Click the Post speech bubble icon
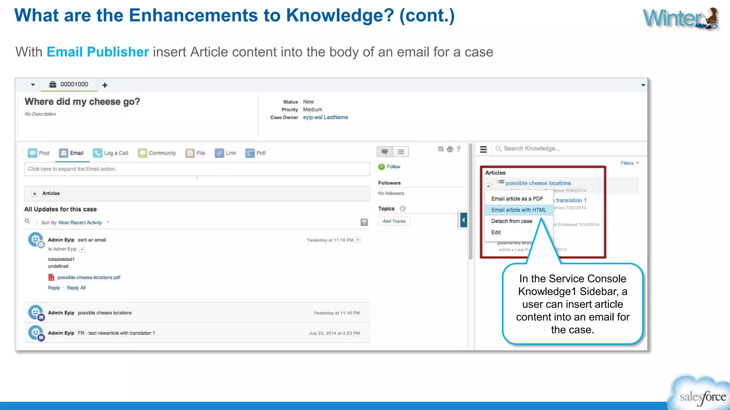730x410 pixels. 32,153
